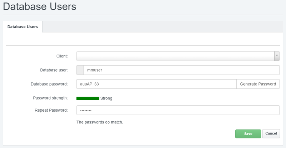
Task: Click into the Database password field
Action: pyautogui.click(x=156, y=84)
